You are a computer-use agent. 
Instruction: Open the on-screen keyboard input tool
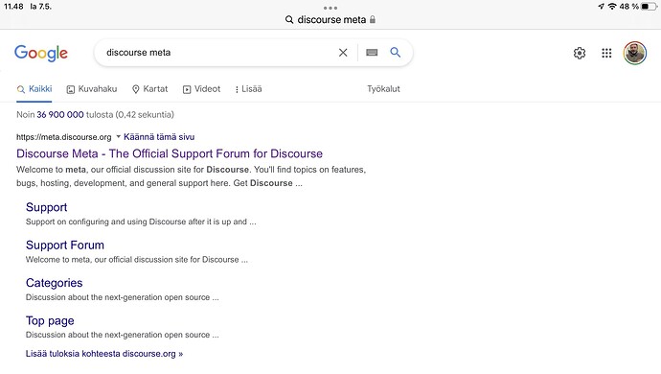click(372, 53)
